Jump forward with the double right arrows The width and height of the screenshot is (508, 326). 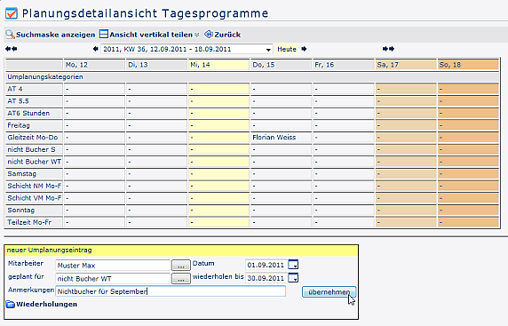(388, 49)
